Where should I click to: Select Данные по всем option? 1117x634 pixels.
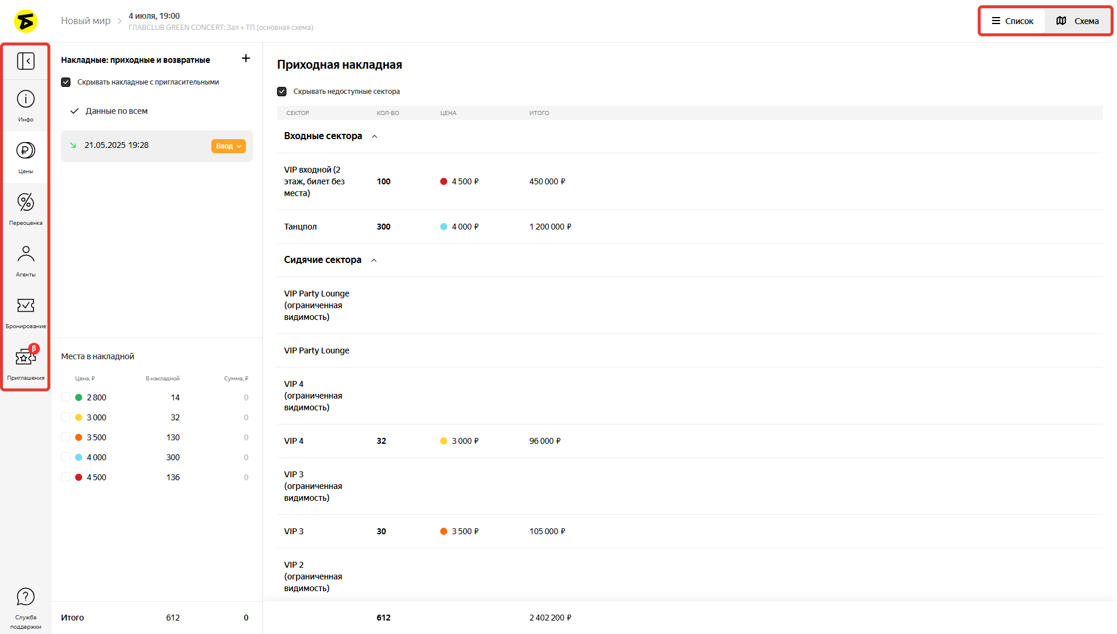[116, 111]
